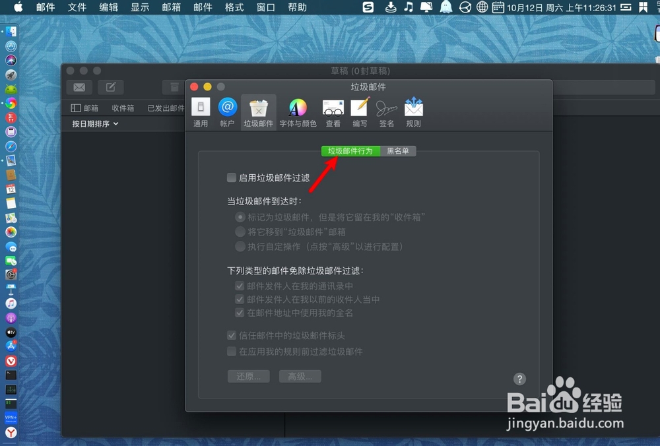
Task: Open the 邮箱 menu in menu bar
Action: click(171, 8)
